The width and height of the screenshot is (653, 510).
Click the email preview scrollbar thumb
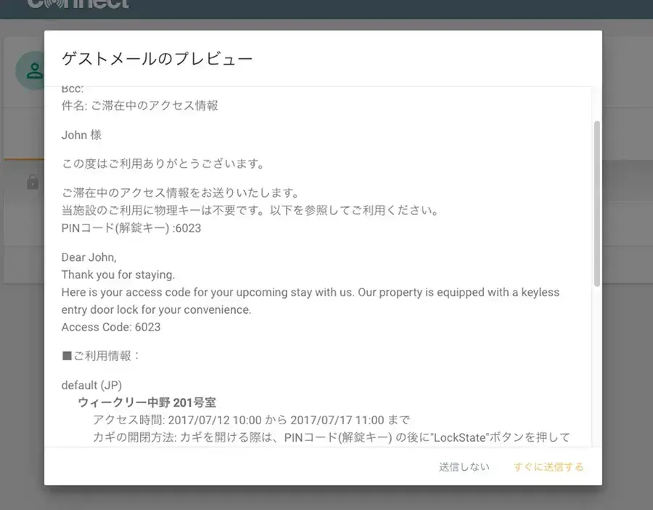pyautogui.click(x=597, y=203)
